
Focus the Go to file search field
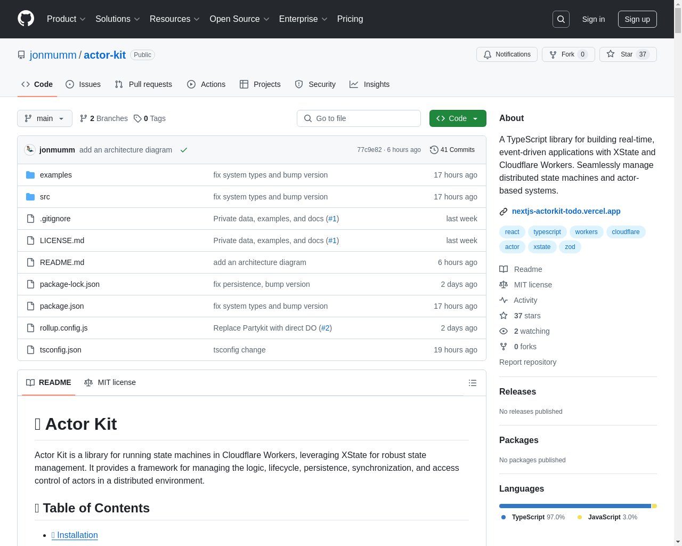click(x=359, y=118)
